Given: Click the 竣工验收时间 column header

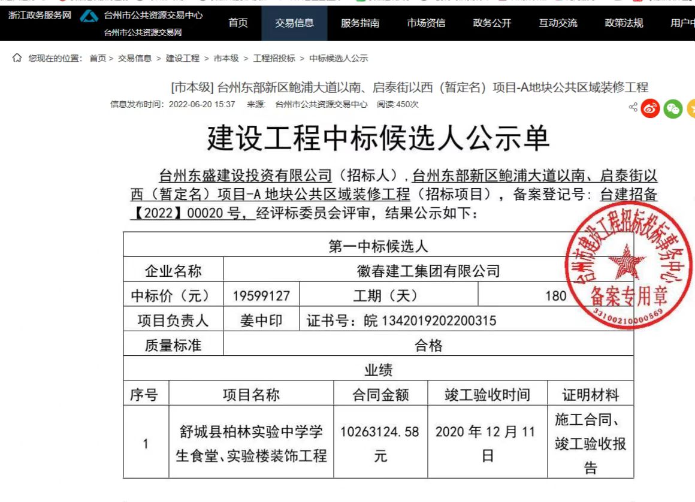Looking at the screenshot, I should [487, 394].
